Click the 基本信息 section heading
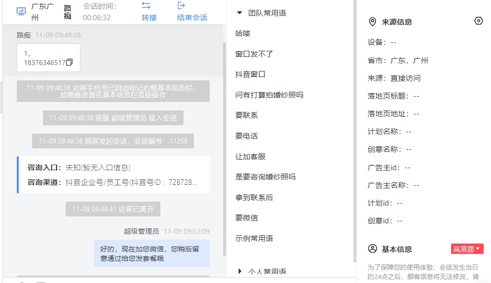491x283 pixels. [397, 249]
